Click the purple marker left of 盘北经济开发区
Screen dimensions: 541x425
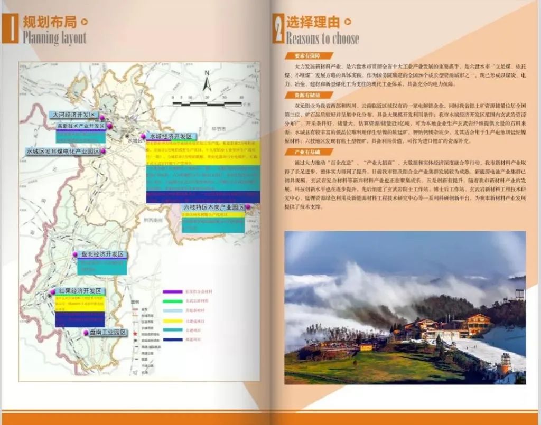[75, 254]
